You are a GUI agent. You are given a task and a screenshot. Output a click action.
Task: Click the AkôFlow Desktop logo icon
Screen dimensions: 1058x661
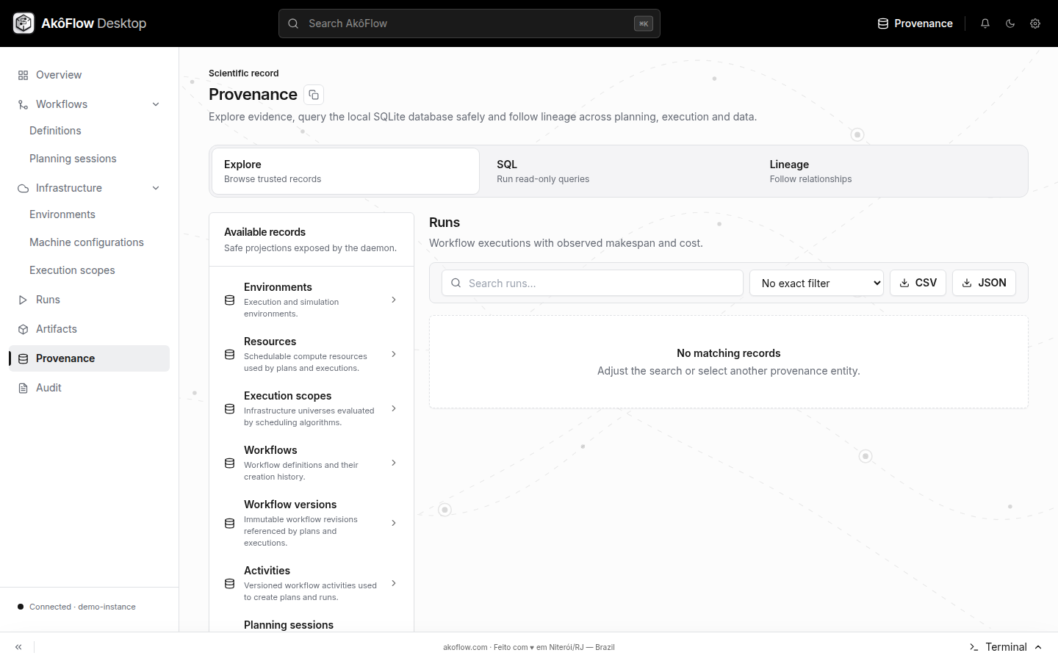pyautogui.click(x=24, y=24)
